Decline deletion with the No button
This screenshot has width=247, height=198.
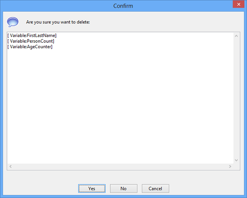(123, 189)
